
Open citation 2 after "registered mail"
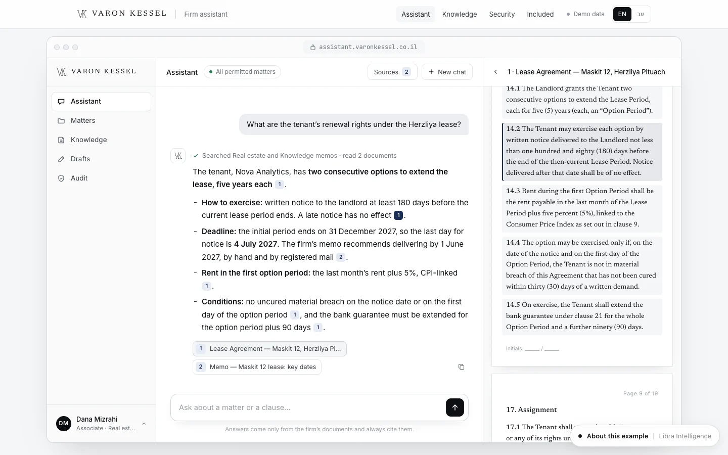(341, 257)
